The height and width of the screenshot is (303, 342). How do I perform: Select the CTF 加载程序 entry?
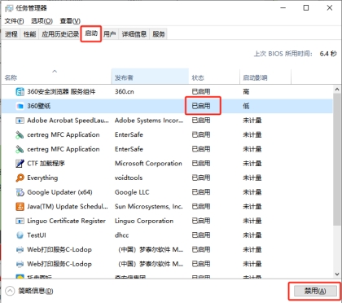(46, 164)
